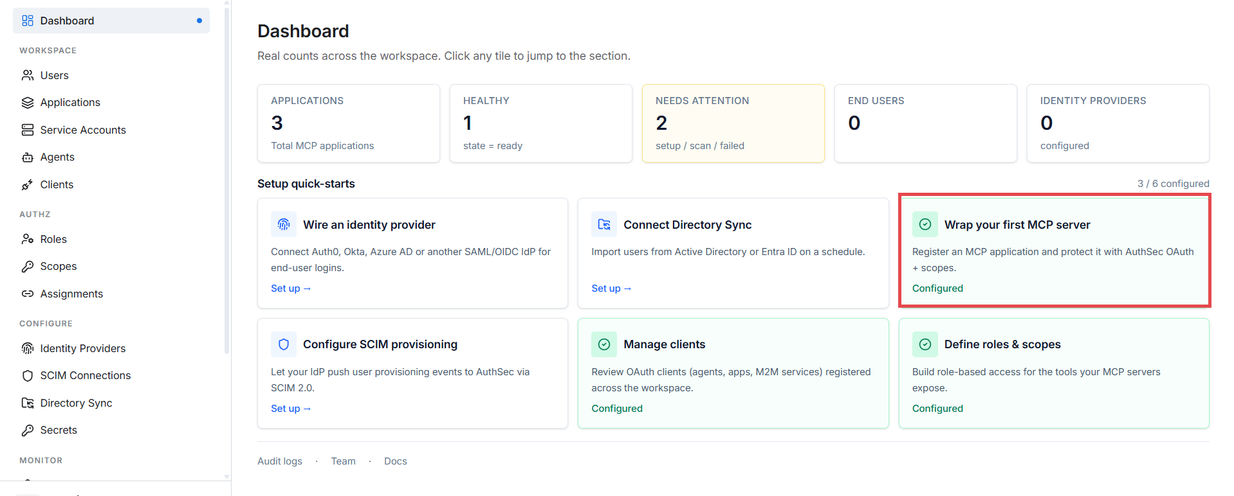Click the Users people icon
This screenshot has width=1234, height=496.
tap(28, 75)
